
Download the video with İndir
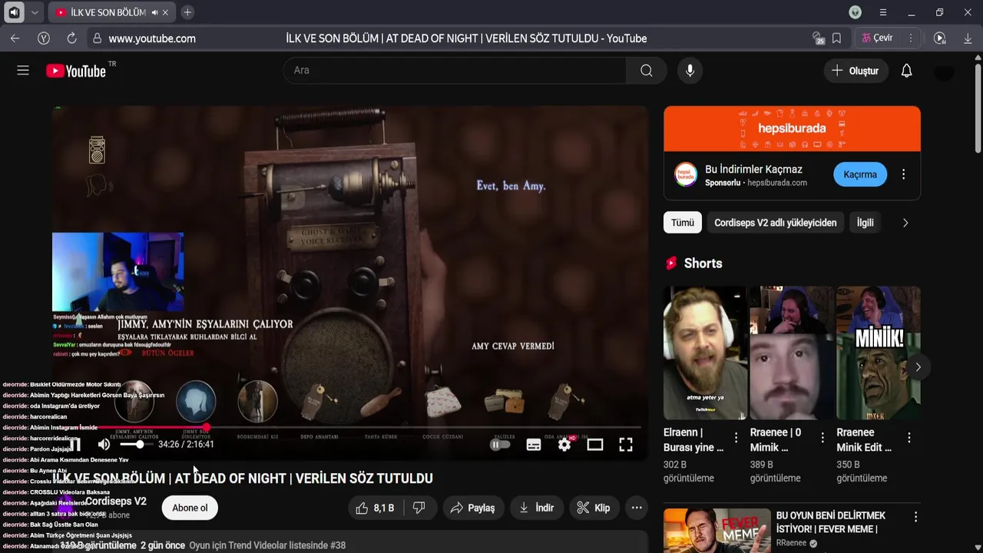(536, 508)
